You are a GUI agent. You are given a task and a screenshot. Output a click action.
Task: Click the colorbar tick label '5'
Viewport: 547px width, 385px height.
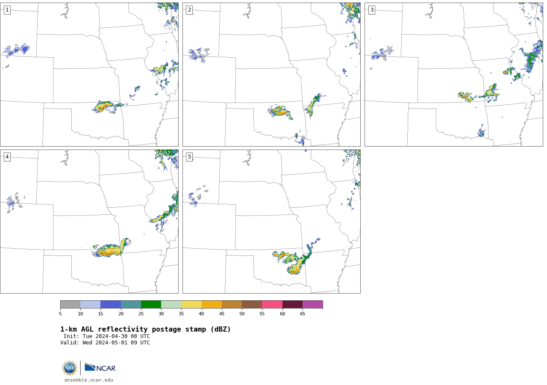(60, 314)
